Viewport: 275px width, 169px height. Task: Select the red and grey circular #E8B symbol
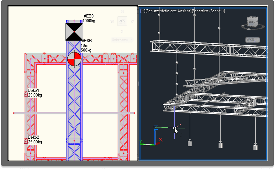pos(74,59)
